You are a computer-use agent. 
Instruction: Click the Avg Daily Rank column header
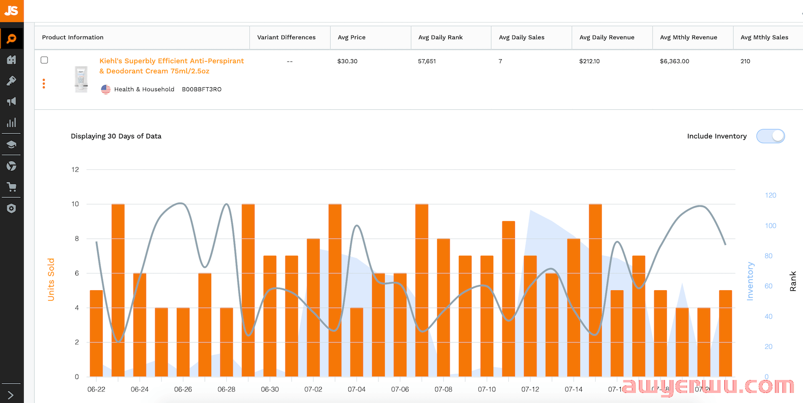coord(441,37)
